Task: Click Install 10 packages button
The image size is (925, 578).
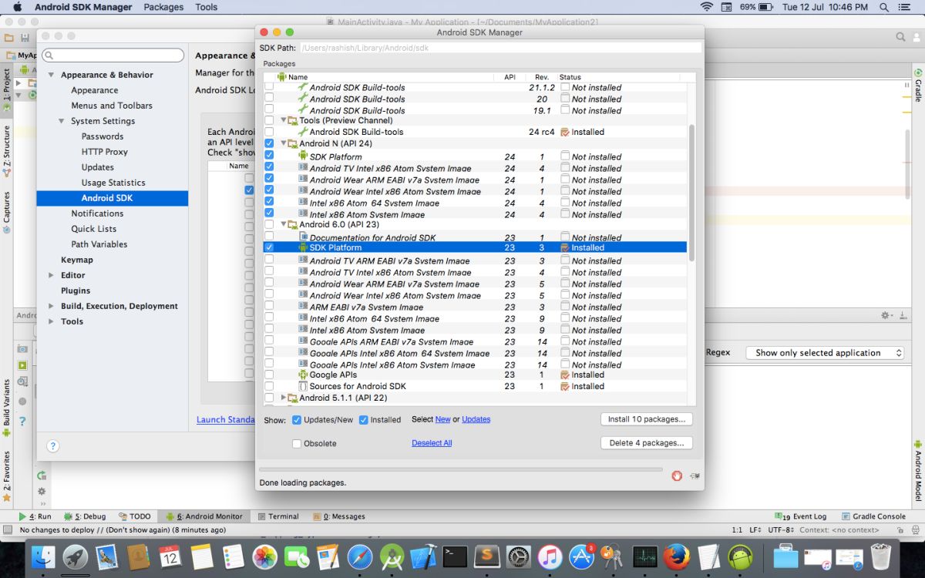Action: pos(647,419)
